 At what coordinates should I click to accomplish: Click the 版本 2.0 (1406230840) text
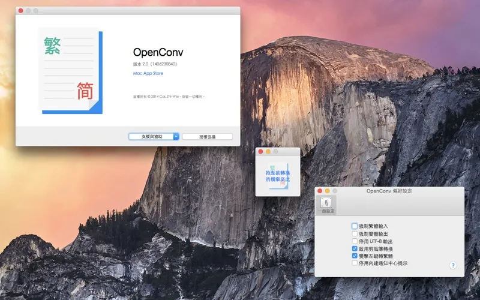(x=155, y=64)
